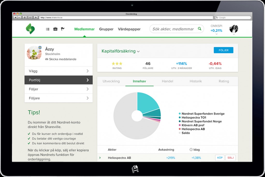
Task: Open the Värdepapper menu
Action: pos(129,29)
